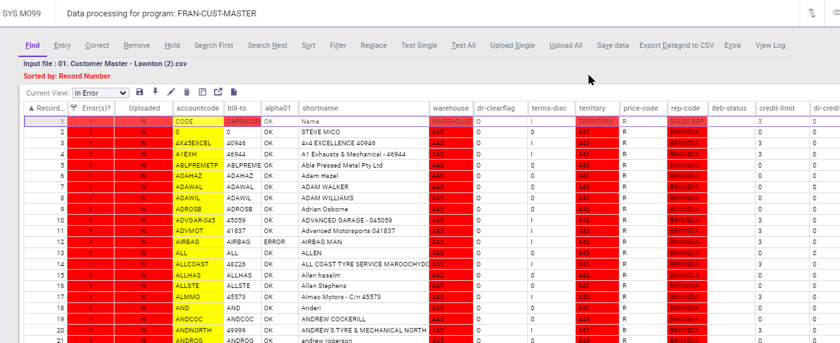The height and width of the screenshot is (343, 840).
Task: Click the paperclip attachment icon
Action: (x=836, y=13)
